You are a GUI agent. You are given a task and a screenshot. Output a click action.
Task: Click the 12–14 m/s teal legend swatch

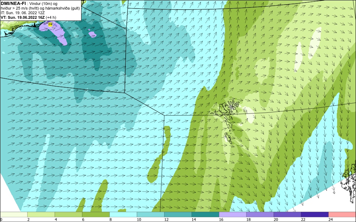pyautogui.click(x=178, y=215)
